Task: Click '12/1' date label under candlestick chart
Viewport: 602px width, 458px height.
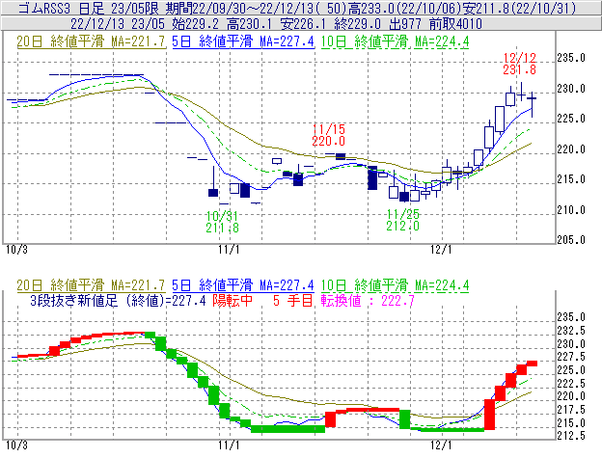Action: point(441,250)
